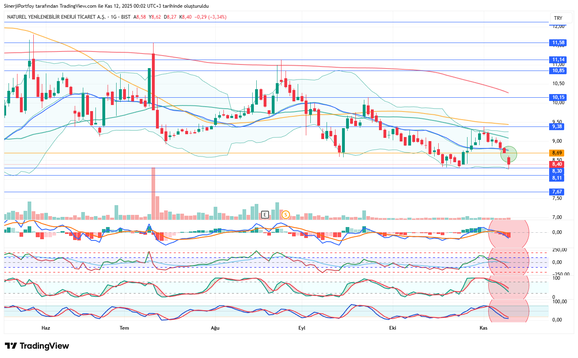Select the 11,14 price level label

tap(558, 60)
